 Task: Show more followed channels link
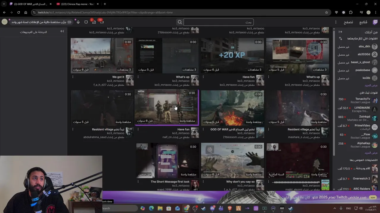pyautogui.click(x=371, y=85)
